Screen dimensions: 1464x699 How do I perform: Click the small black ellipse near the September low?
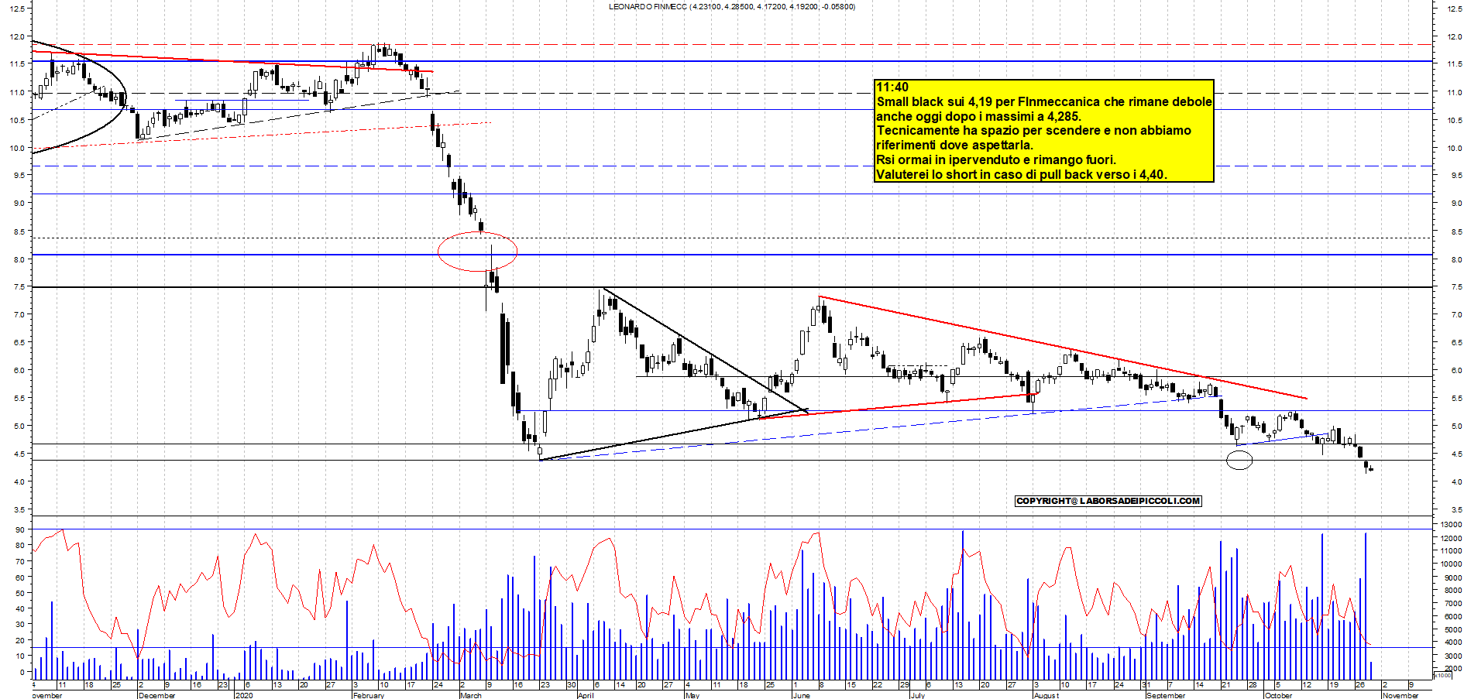pyautogui.click(x=1239, y=461)
